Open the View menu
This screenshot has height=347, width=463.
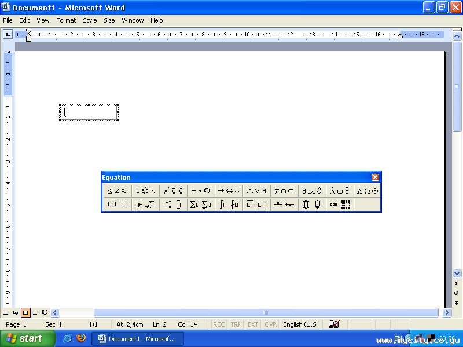click(x=43, y=20)
